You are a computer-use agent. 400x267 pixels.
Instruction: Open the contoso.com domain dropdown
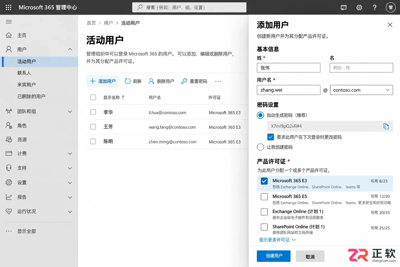(361, 90)
